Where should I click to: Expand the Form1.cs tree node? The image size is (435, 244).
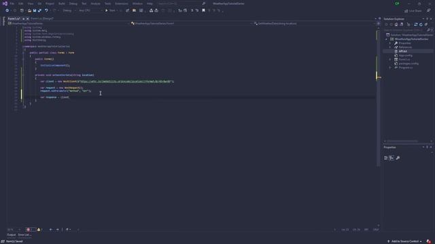click(390, 60)
